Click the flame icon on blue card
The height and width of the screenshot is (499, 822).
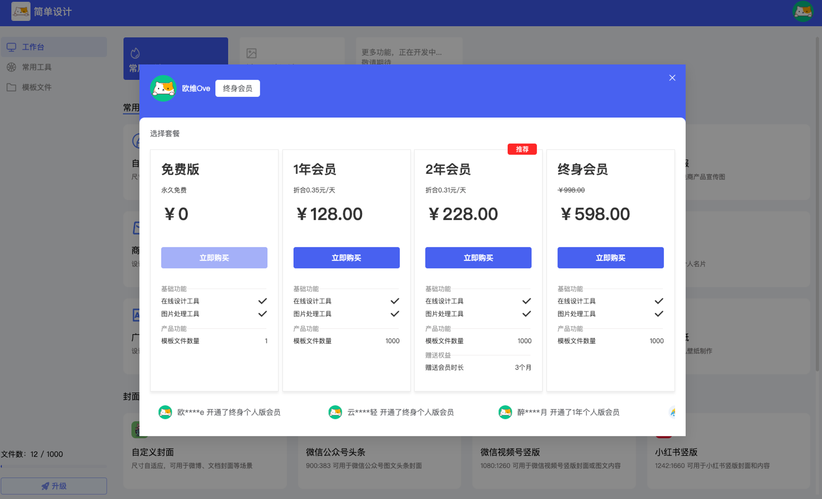[135, 53]
